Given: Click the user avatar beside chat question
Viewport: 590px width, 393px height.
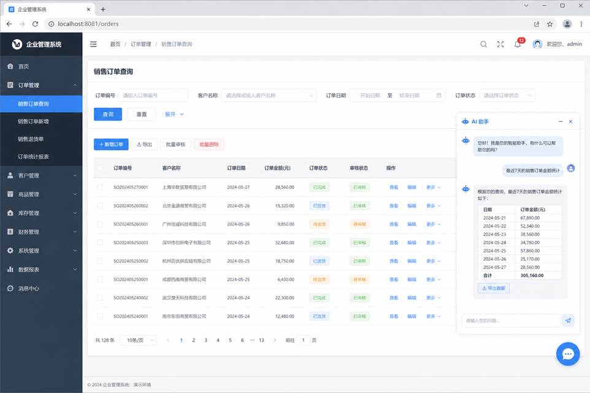Looking at the screenshot, I should pyautogui.click(x=571, y=168).
